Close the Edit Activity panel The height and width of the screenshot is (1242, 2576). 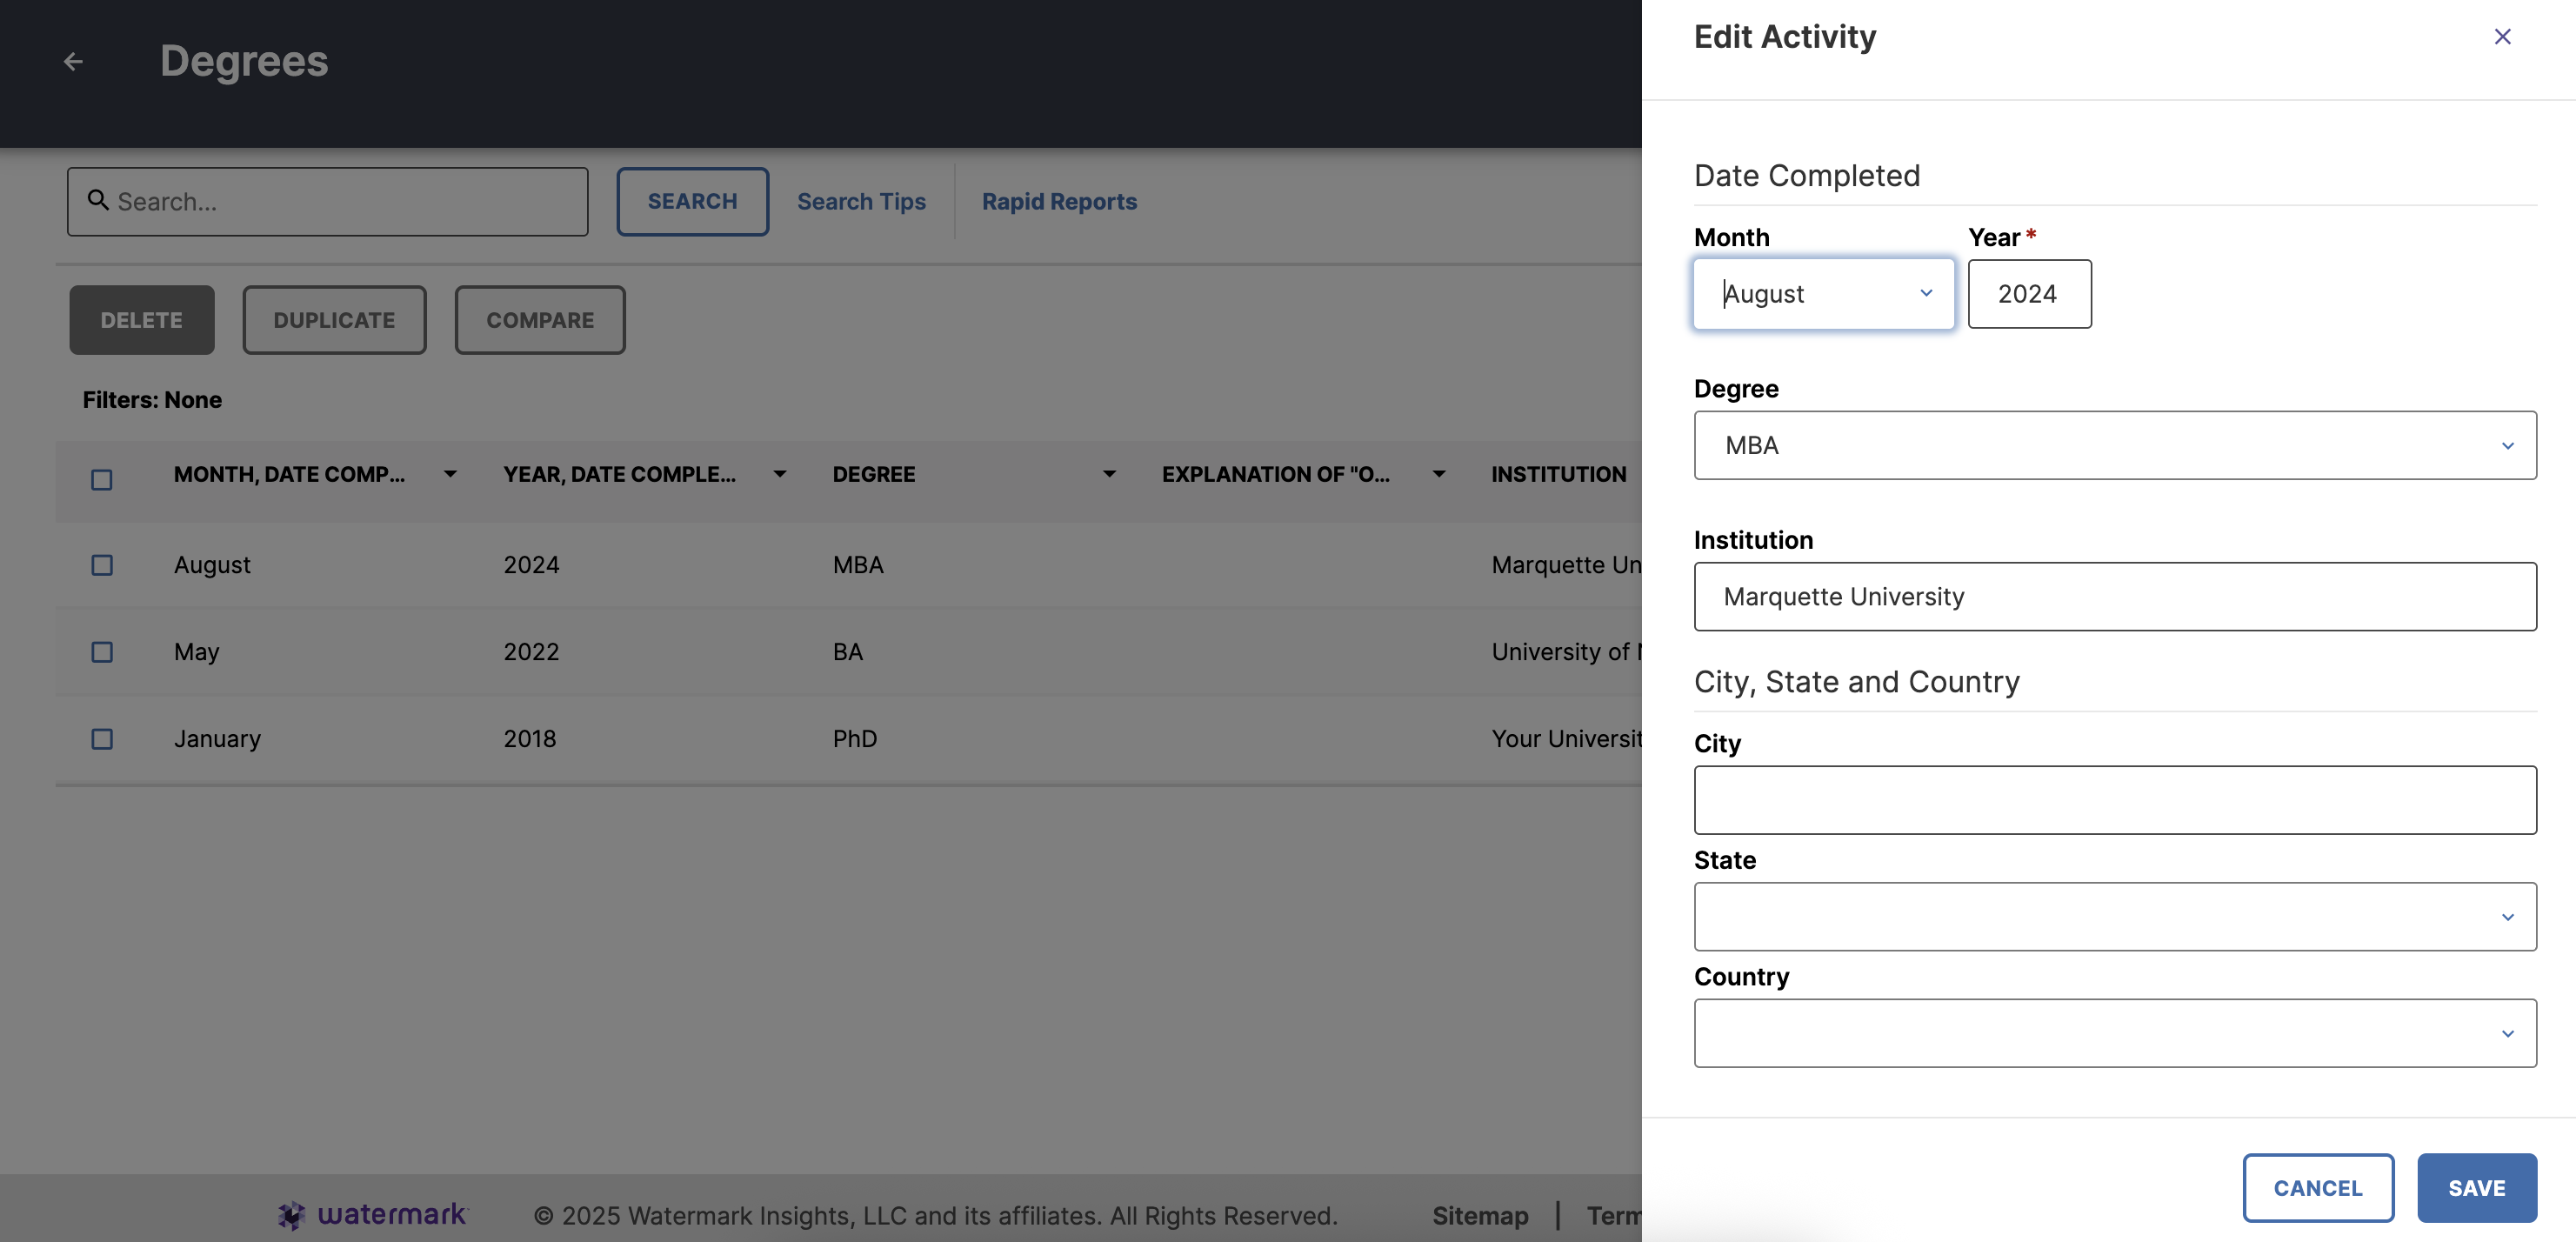pos(2502,37)
